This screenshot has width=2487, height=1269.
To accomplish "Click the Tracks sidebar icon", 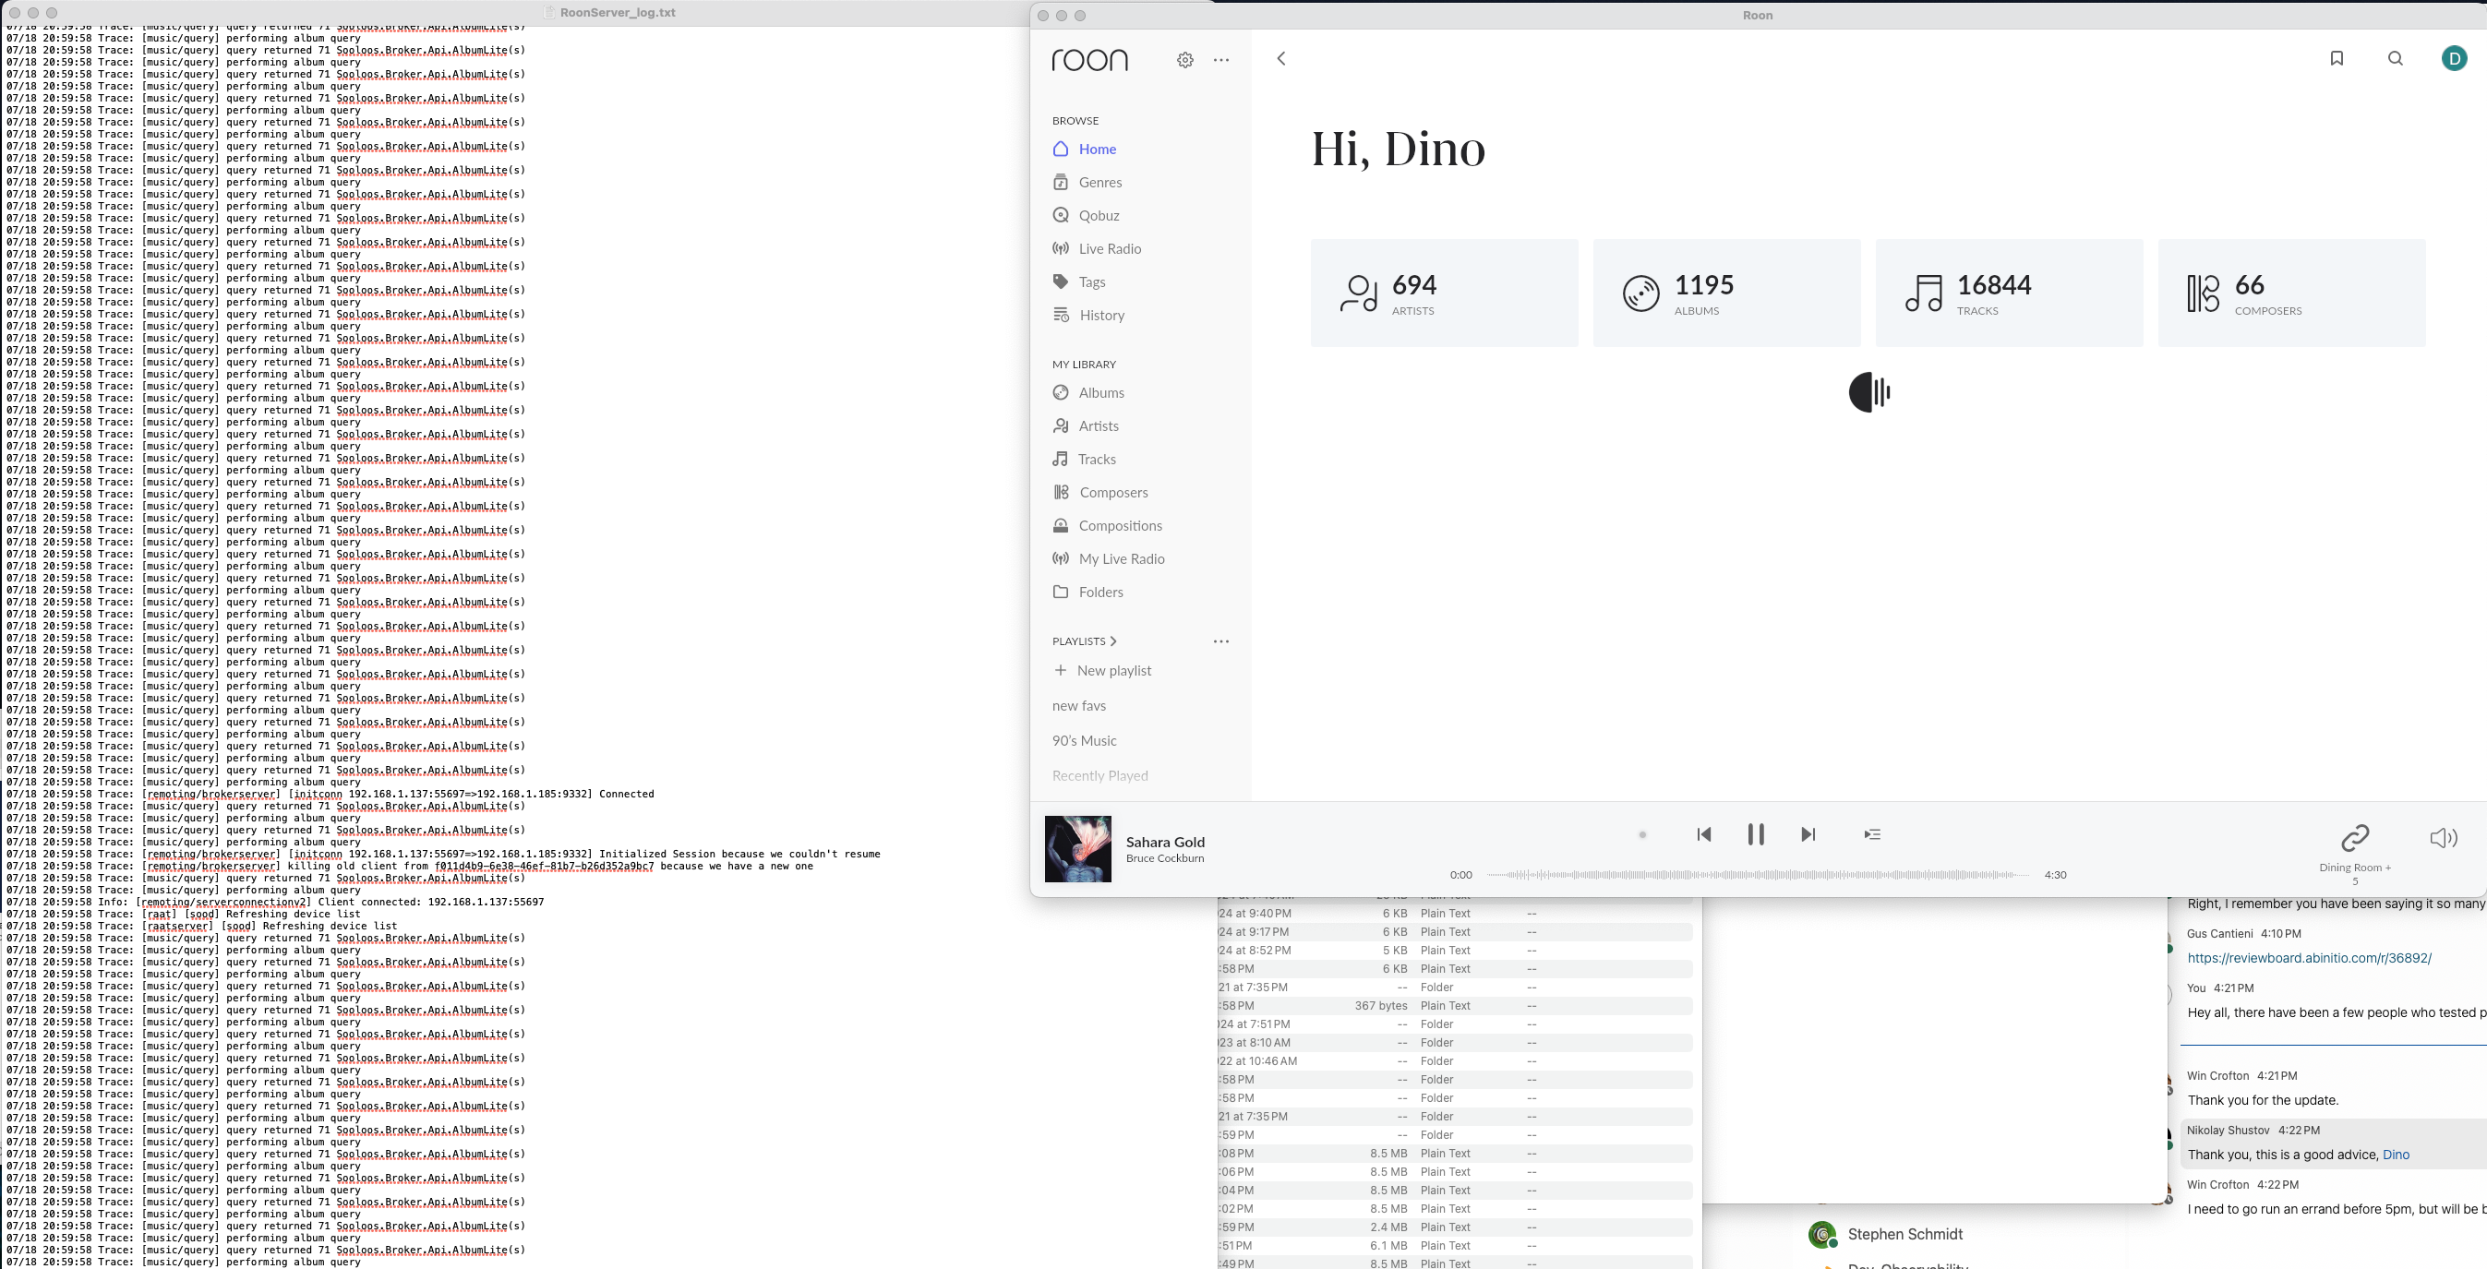I will (x=1061, y=460).
